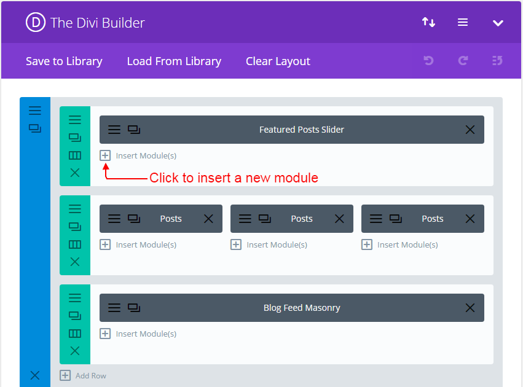
Task: Click the undo icon
Action: click(428, 61)
